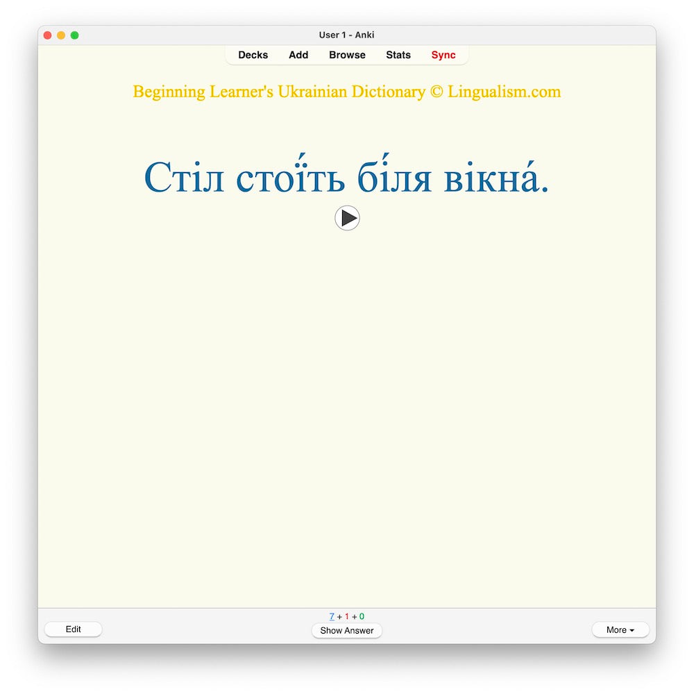The width and height of the screenshot is (694, 694).
Task: Open the card Browser
Action: pos(347,55)
